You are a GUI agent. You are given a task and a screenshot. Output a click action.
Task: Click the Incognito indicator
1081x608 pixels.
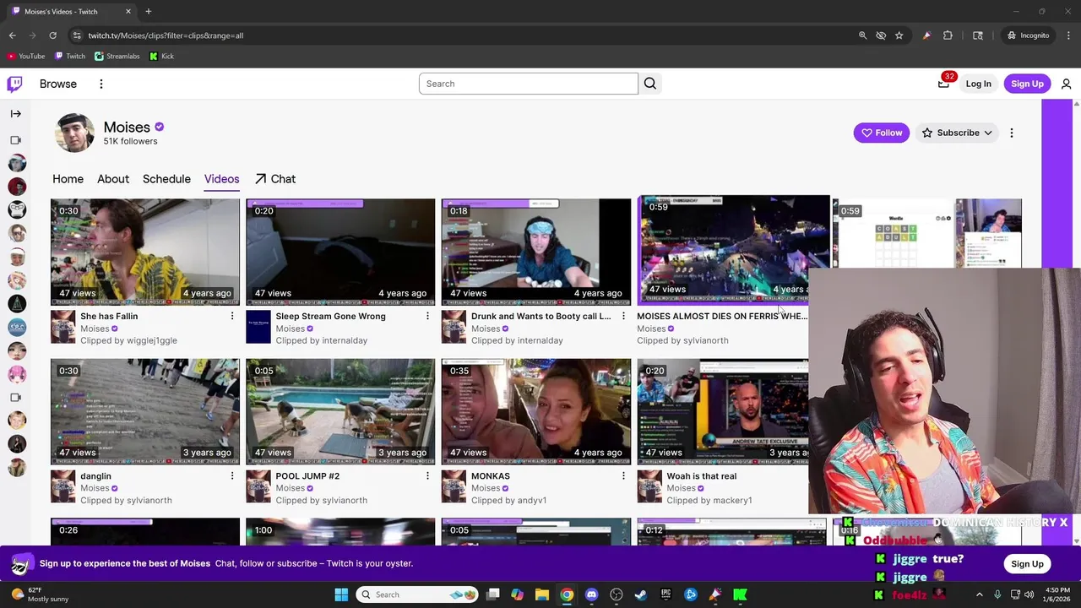coord(1028,35)
